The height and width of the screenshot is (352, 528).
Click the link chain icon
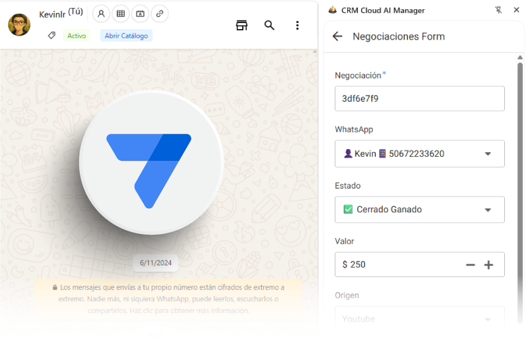pos(160,14)
